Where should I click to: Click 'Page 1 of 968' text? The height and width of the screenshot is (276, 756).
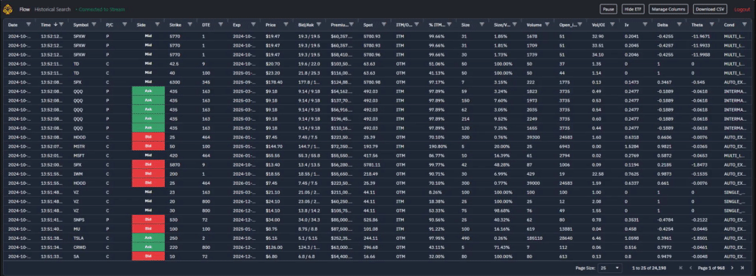(x=711, y=268)
